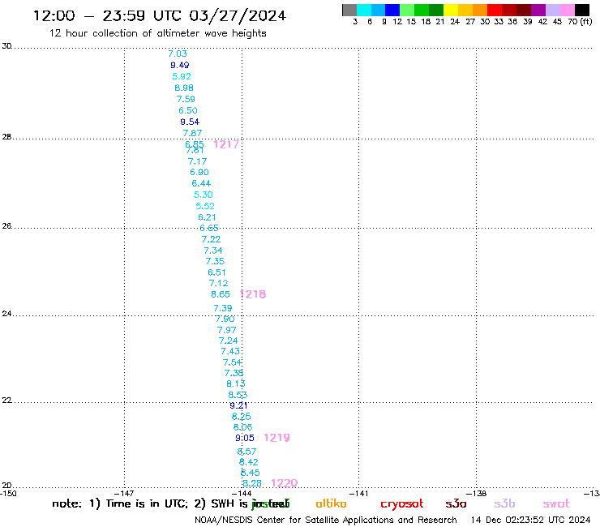Click the wave height value 8.13
The width and height of the screenshot is (600, 527).
tap(236, 383)
